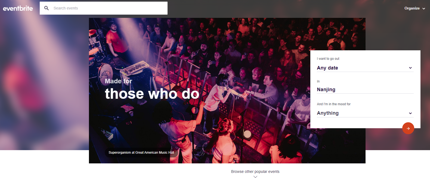Open the Anything mood dropdown
The width and height of the screenshot is (430, 178).
365,113
